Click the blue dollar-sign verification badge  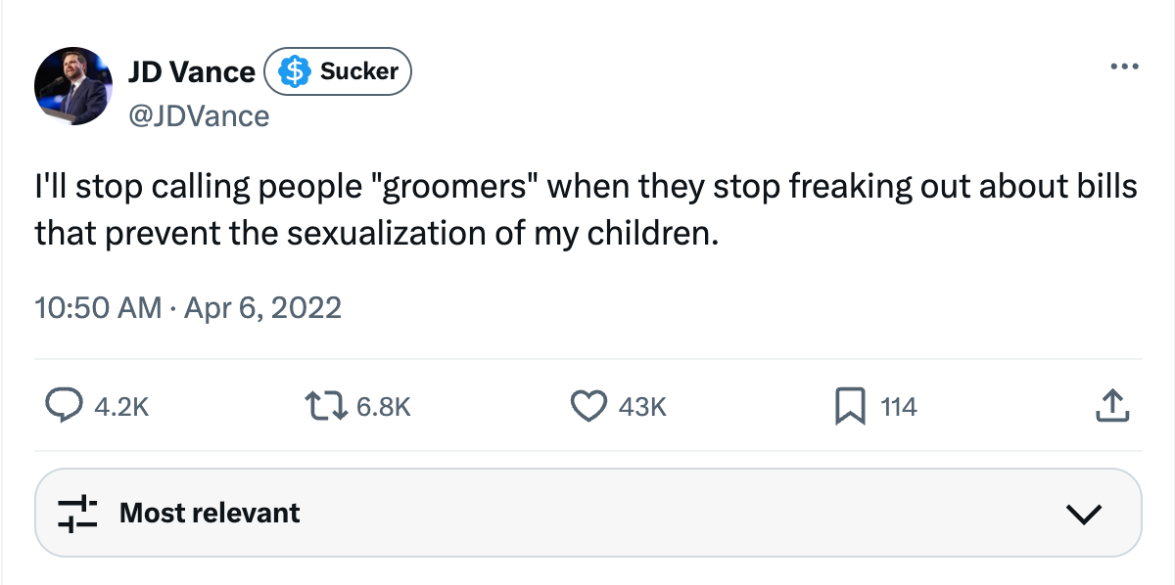pyautogui.click(x=294, y=70)
